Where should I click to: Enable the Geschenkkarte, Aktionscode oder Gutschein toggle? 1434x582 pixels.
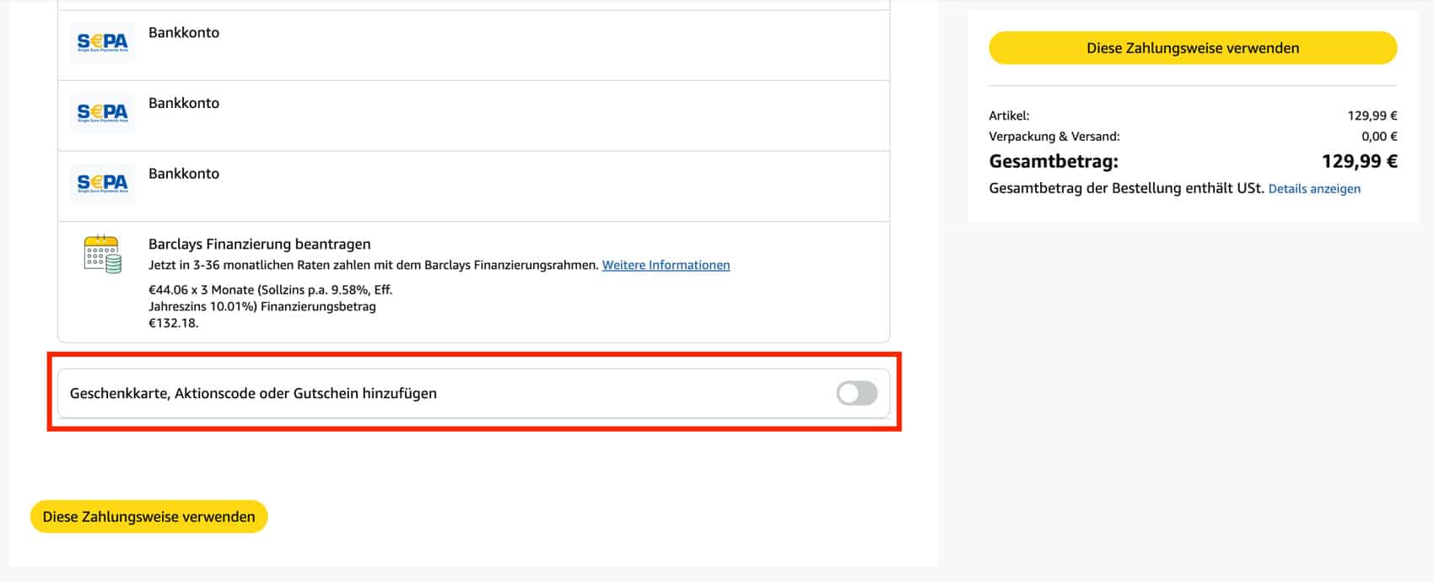[x=856, y=393]
